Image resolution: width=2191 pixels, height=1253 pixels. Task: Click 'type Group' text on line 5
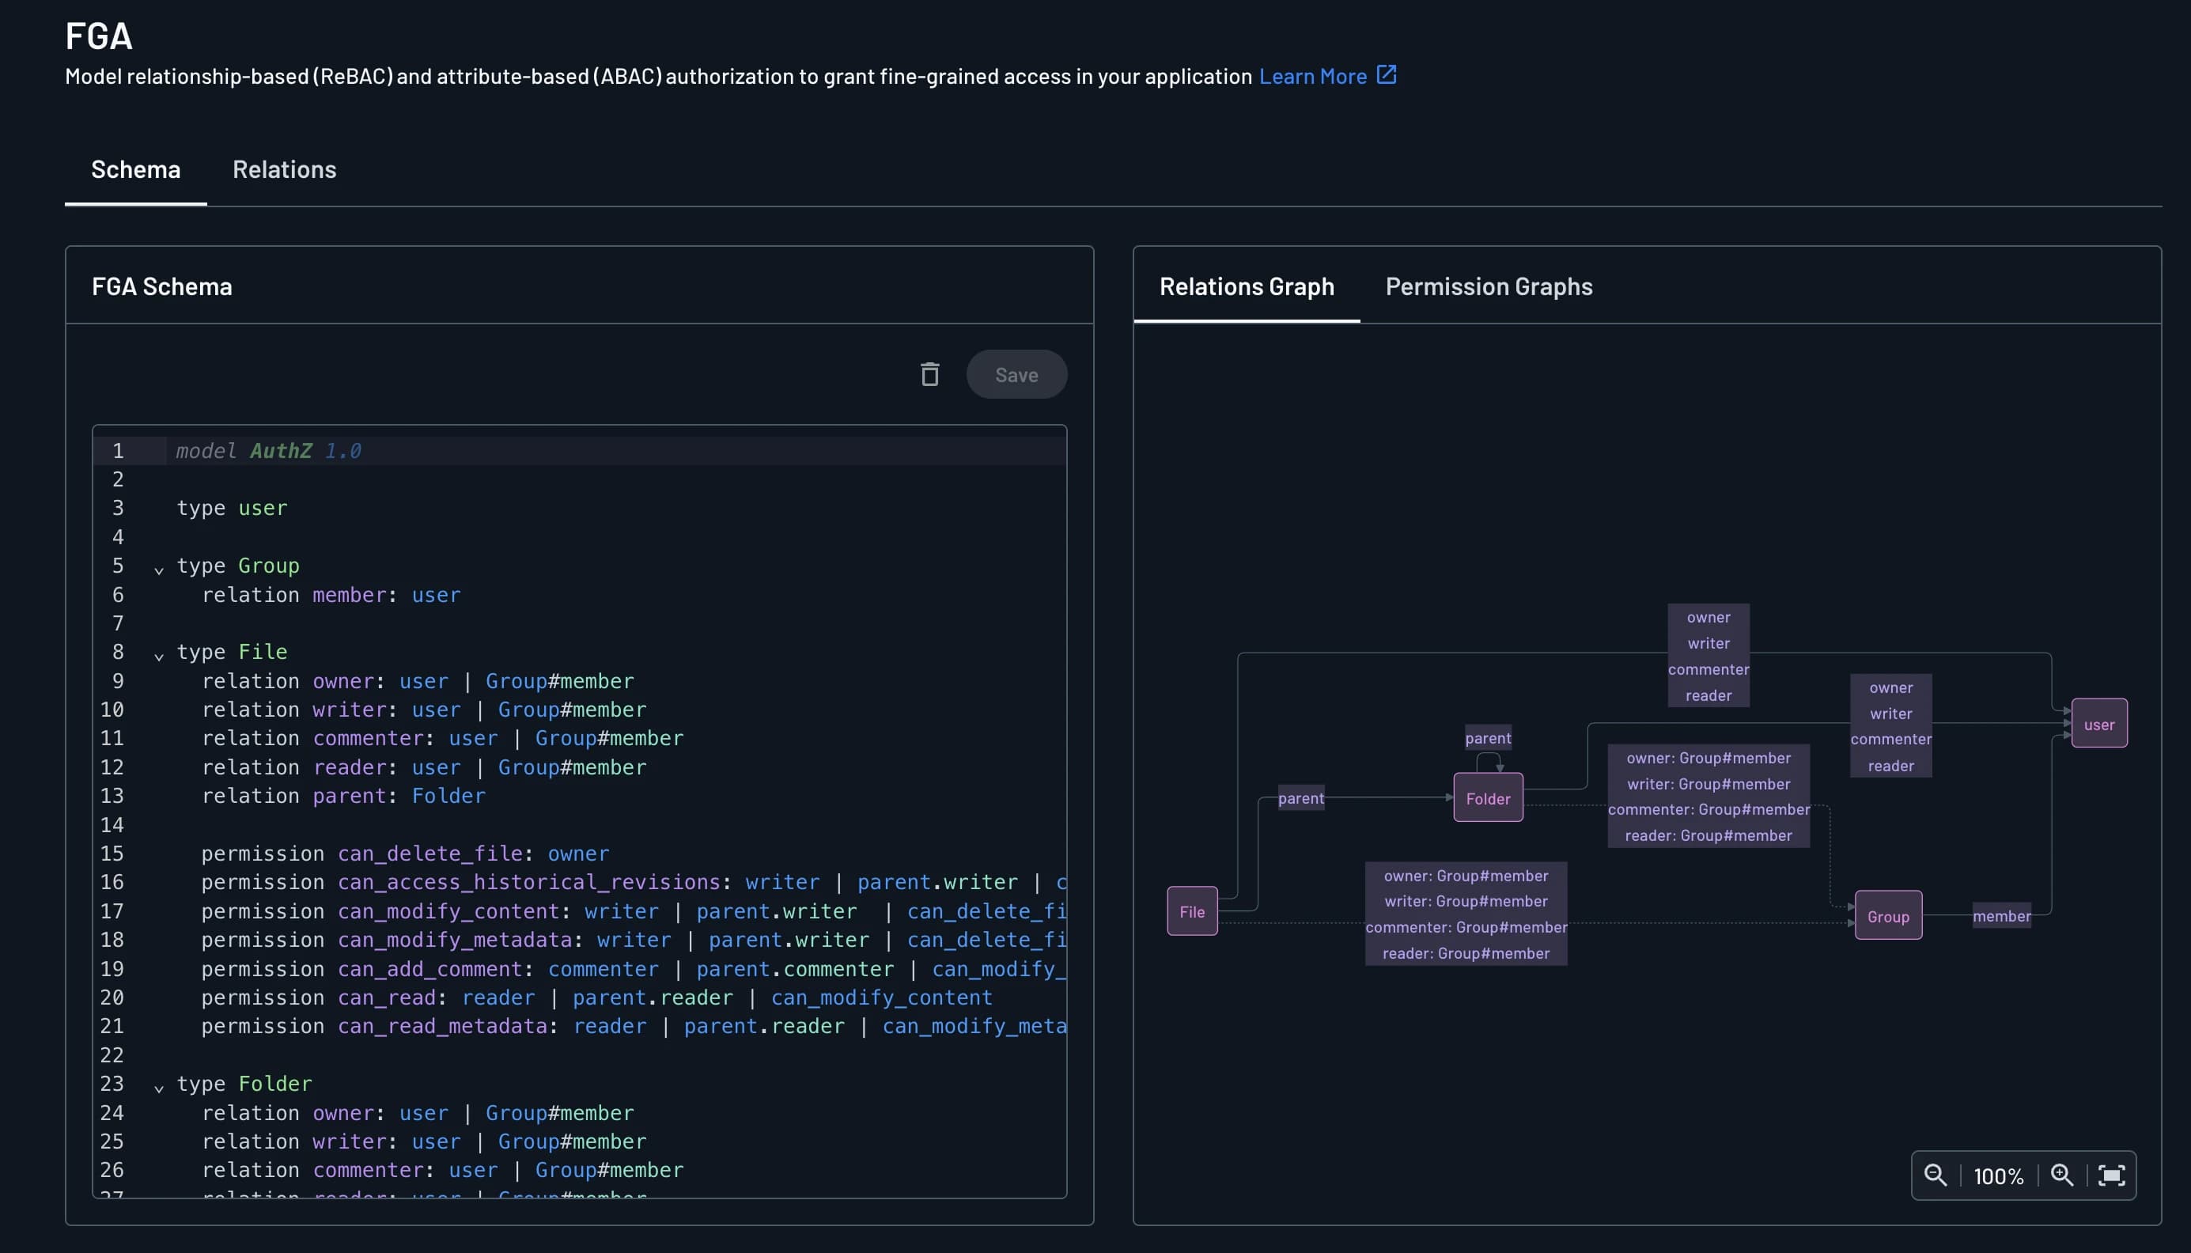[x=238, y=566]
